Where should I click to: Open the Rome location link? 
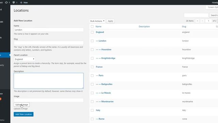point(102,119)
